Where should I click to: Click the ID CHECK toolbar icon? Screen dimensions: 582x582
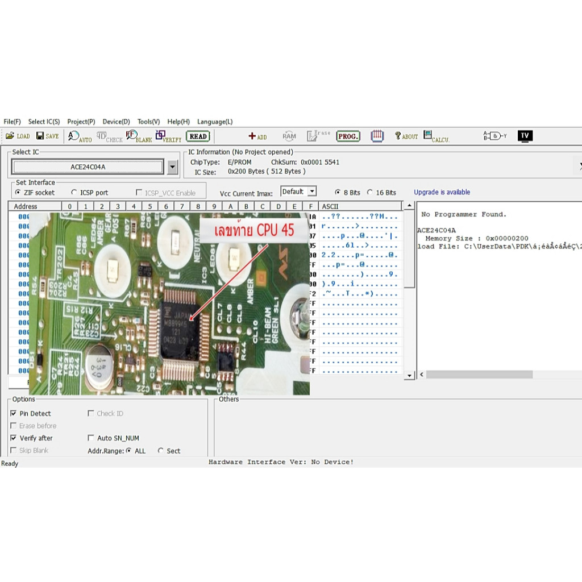pyautogui.click(x=109, y=136)
